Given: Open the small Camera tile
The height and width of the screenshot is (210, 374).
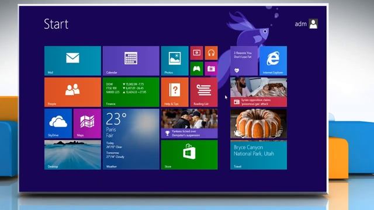Looking at the screenshot, I should coord(211,69).
